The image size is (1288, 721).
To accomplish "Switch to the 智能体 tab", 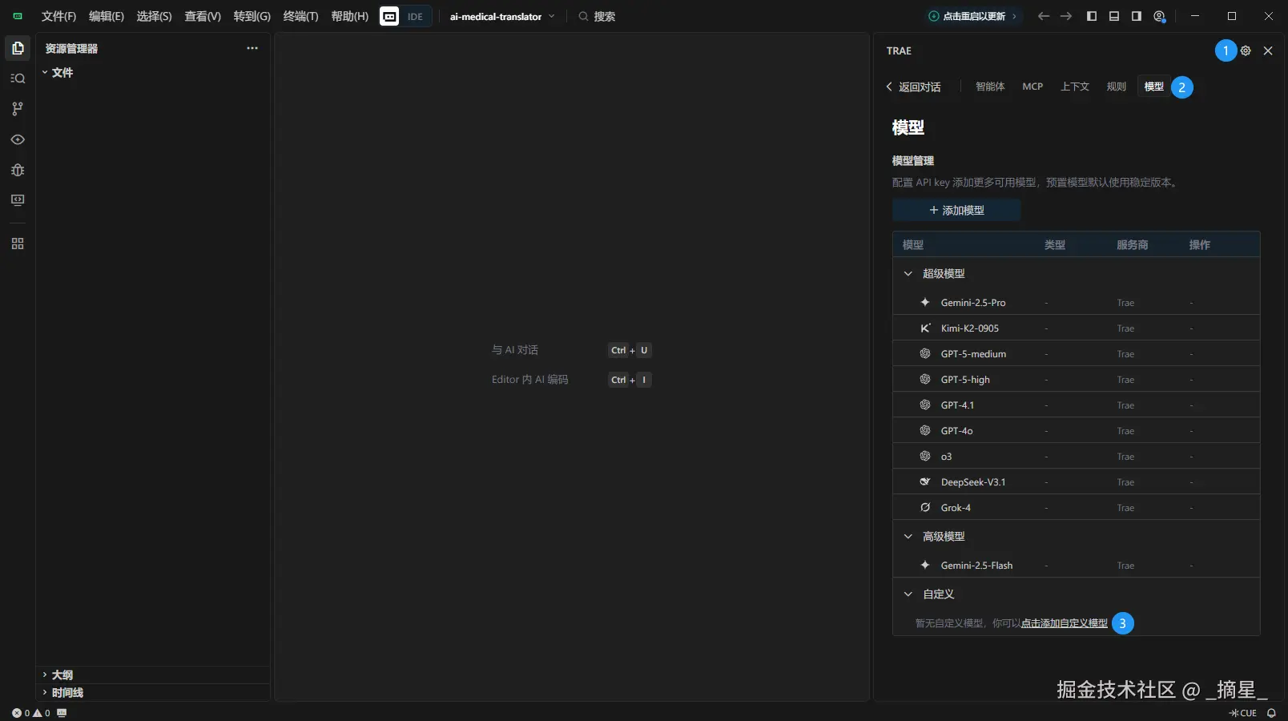I will coord(990,87).
